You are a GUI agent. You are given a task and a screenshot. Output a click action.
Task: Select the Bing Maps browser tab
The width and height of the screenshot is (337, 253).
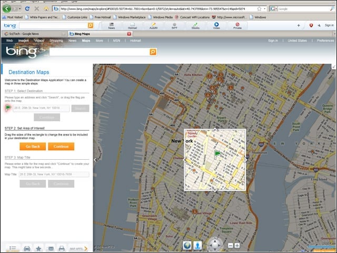tap(100, 34)
